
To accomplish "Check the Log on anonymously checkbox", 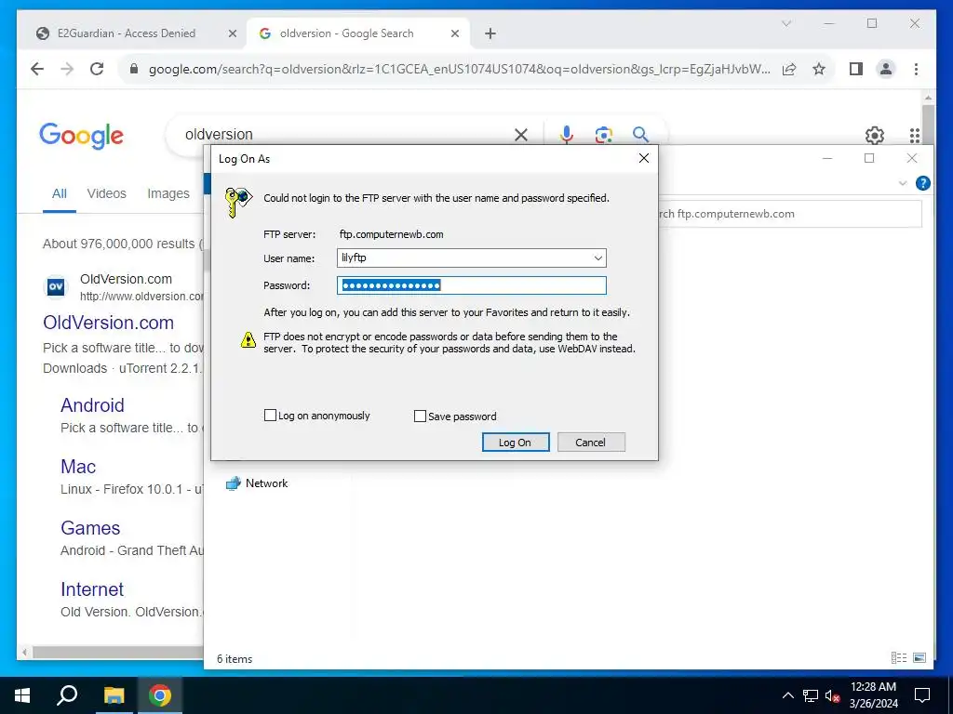I will pos(271,416).
